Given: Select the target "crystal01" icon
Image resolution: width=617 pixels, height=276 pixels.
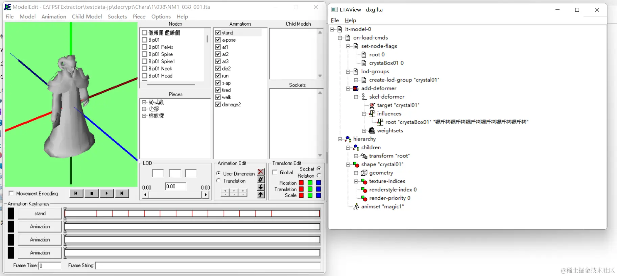Looking at the screenshot, I should pos(372,105).
